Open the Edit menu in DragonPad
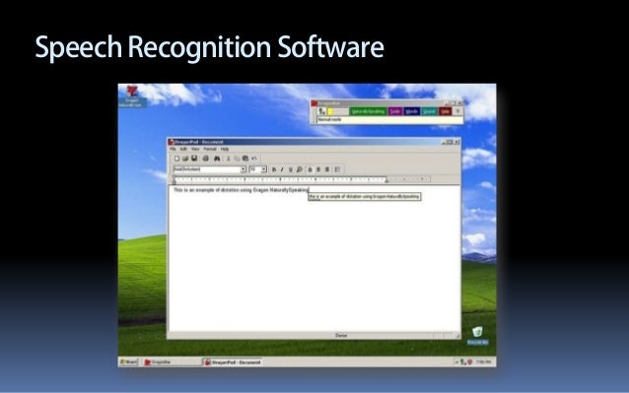 [183, 149]
